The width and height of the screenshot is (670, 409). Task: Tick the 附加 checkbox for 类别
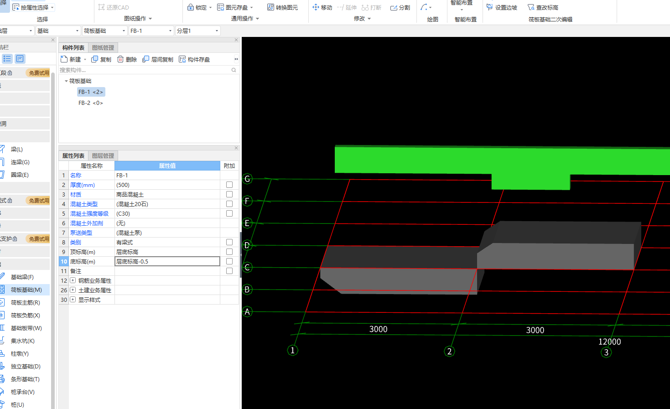229,242
